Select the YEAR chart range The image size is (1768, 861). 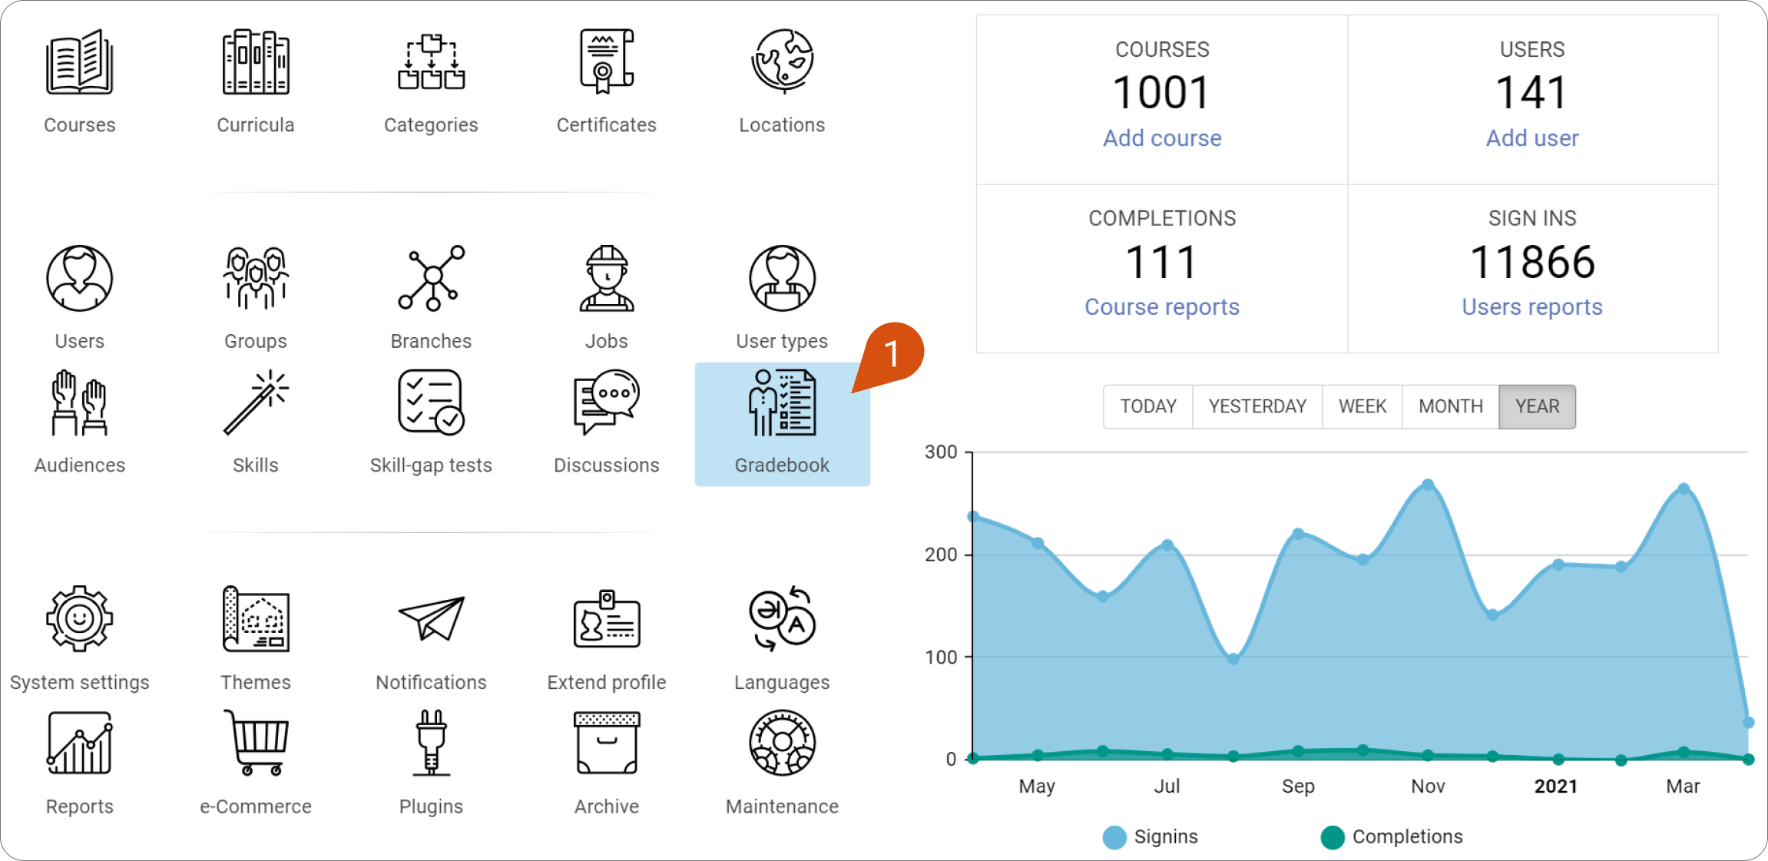tap(1537, 406)
